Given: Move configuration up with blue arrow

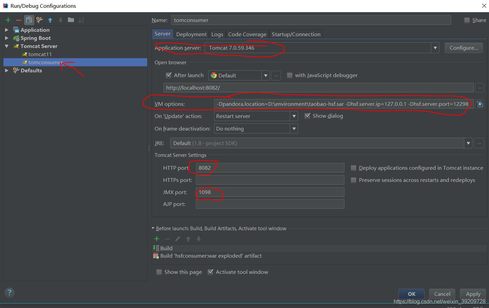Looking at the screenshot, I should 50,20.
